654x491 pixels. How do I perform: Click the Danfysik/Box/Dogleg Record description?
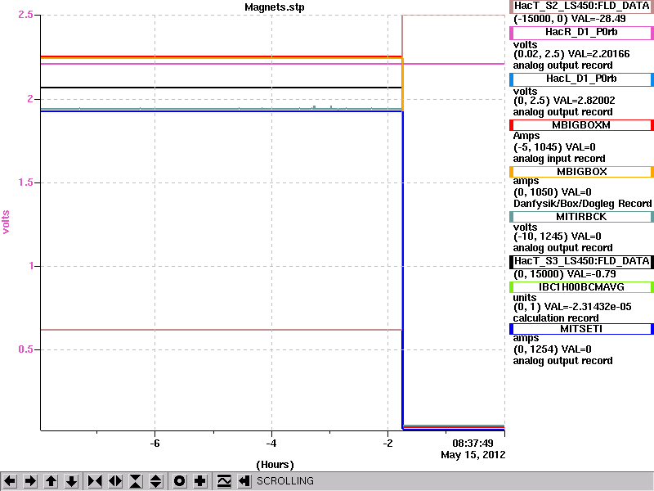[x=582, y=203]
